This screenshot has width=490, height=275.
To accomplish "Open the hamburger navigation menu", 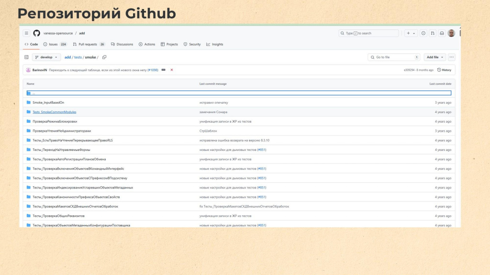I will pyautogui.click(x=27, y=33).
